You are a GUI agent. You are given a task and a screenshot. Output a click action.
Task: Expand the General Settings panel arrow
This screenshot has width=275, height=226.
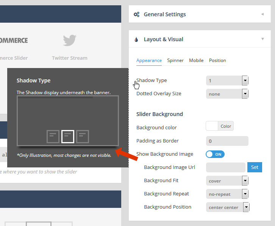(262, 14)
